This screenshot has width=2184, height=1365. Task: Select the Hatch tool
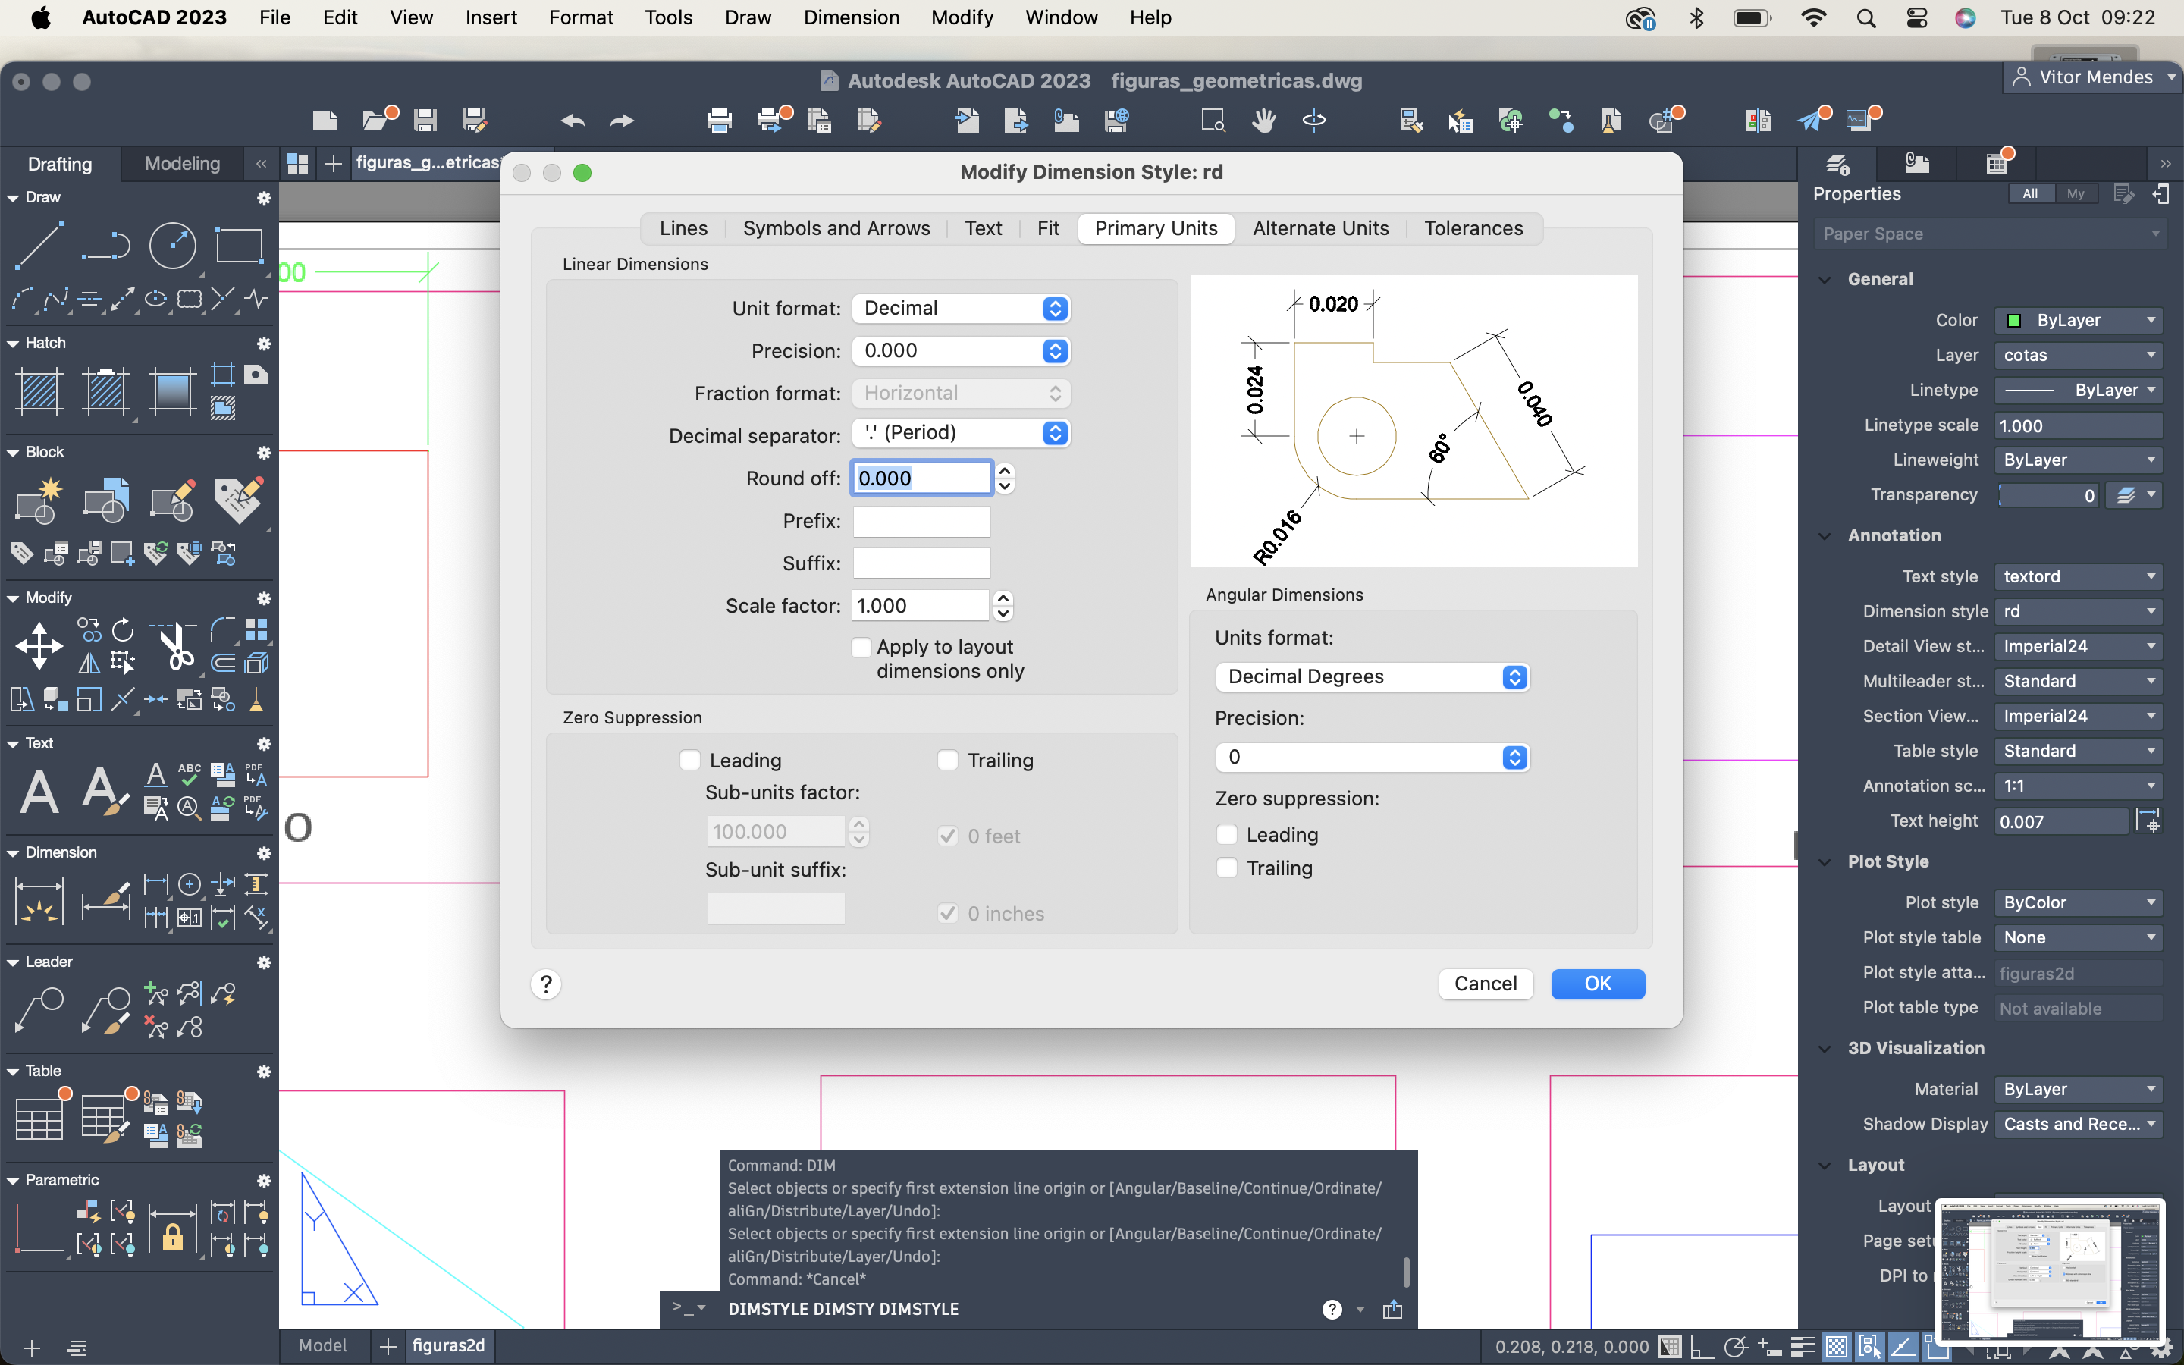39,391
